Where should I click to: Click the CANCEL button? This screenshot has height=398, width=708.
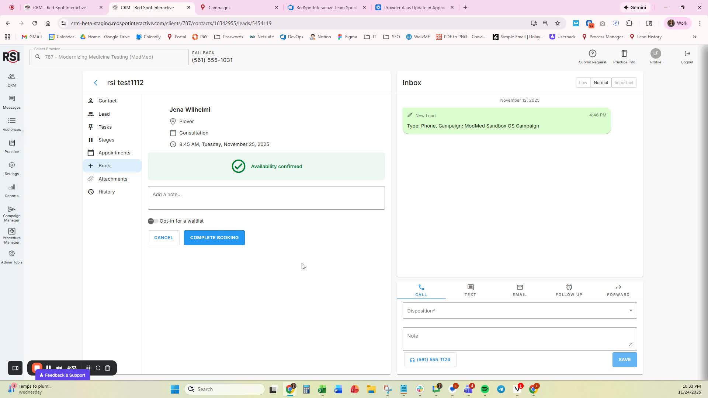point(163,238)
